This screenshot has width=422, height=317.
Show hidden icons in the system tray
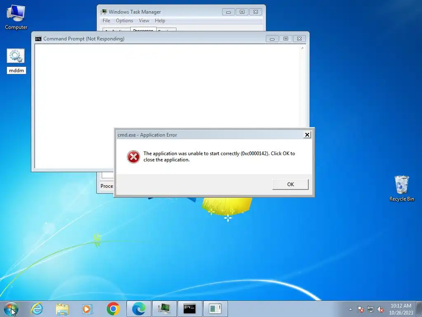(x=350, y=309)
